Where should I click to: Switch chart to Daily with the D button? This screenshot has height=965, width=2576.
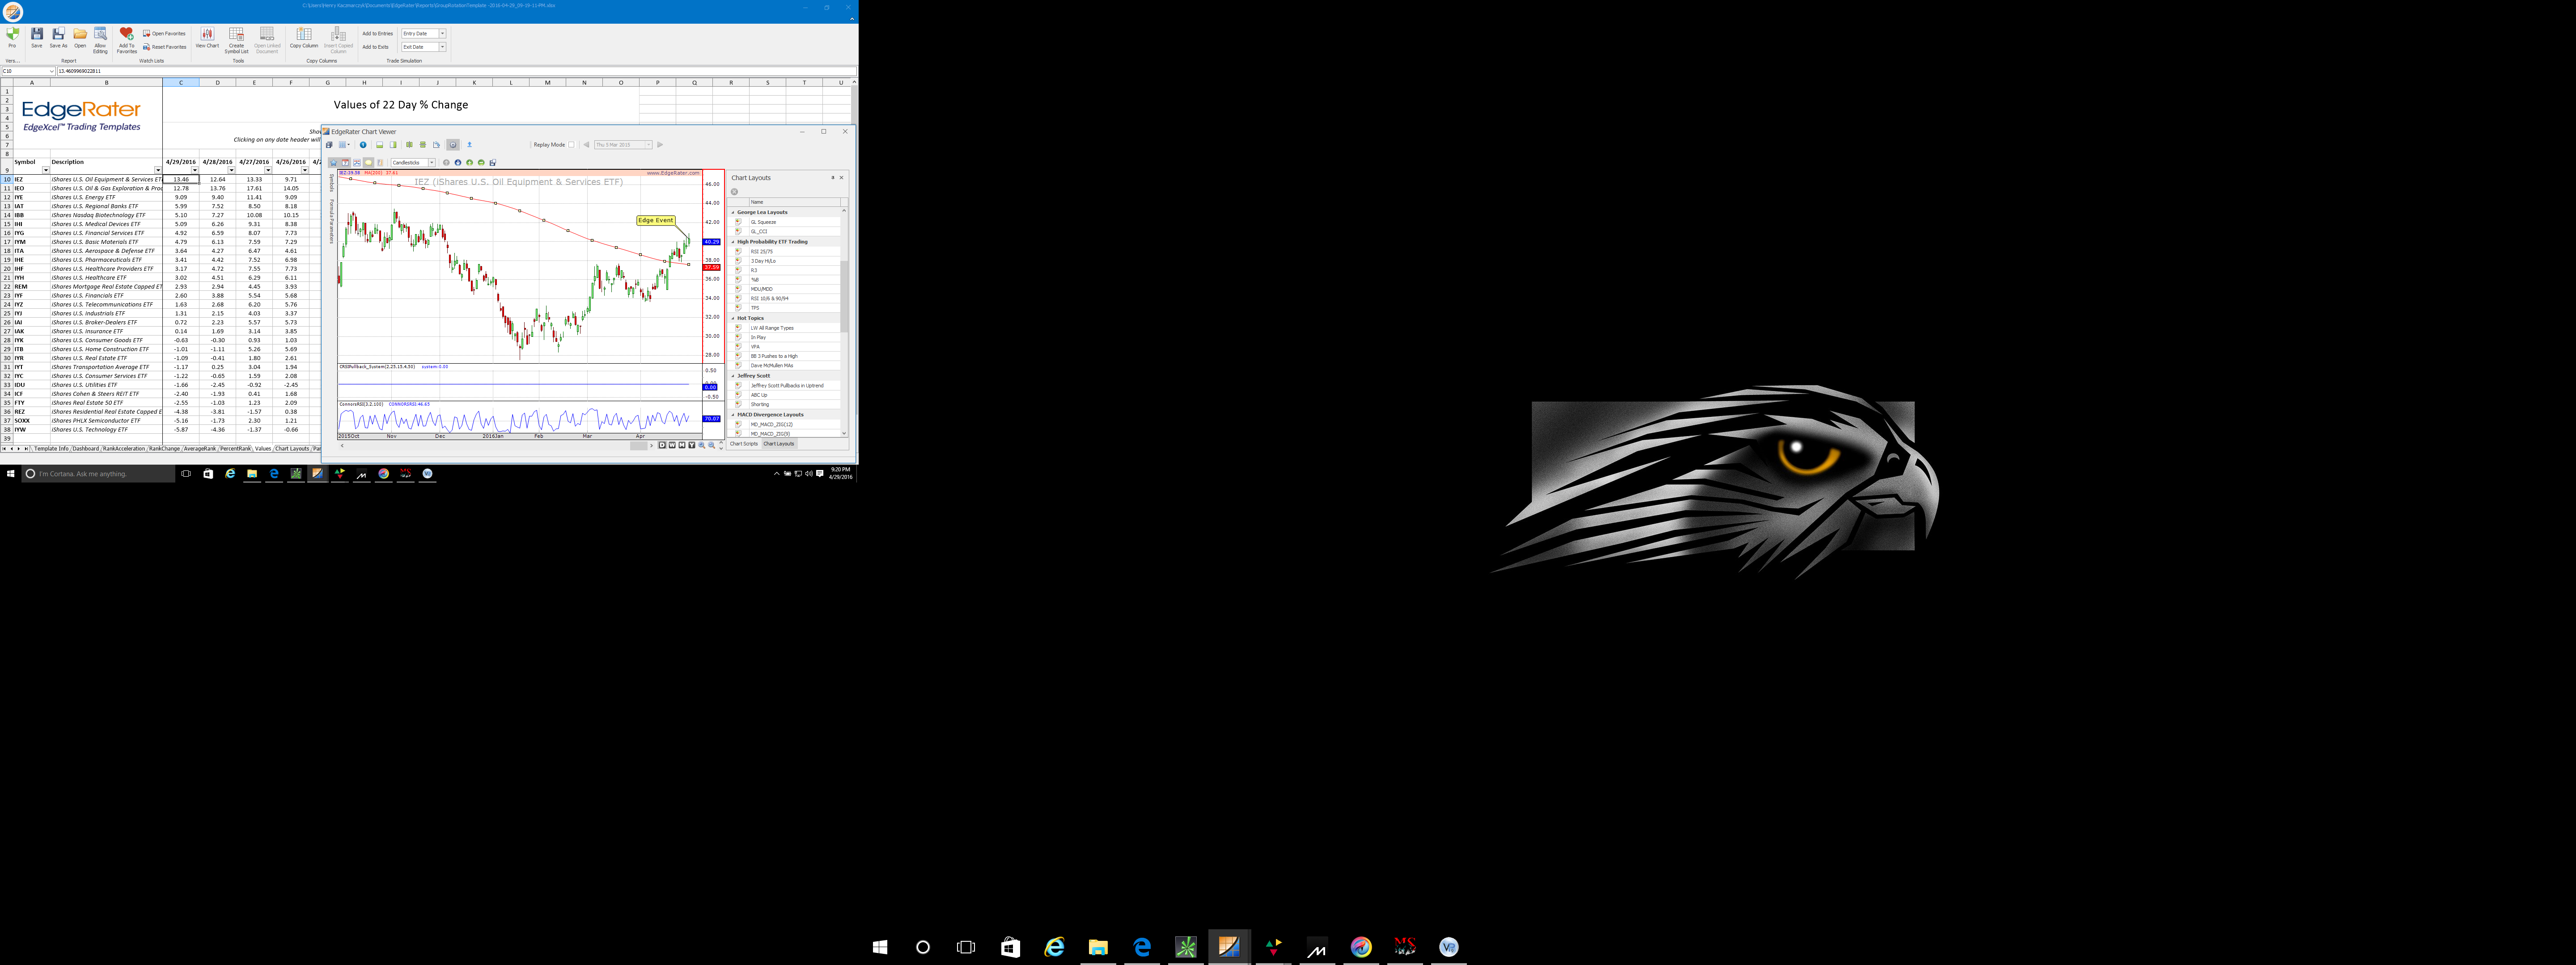(x=662, y=445)
